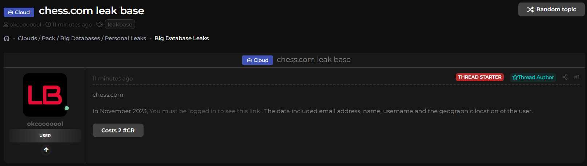The height and width of the screenshot is (166, 587).
Task: Click the share icon on the post
Action: 565,77
